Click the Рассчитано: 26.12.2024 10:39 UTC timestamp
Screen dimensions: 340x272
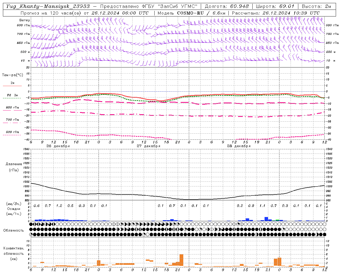(x=276, y=13)
